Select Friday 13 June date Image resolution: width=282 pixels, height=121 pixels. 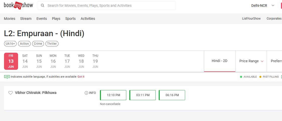[11, 61]
